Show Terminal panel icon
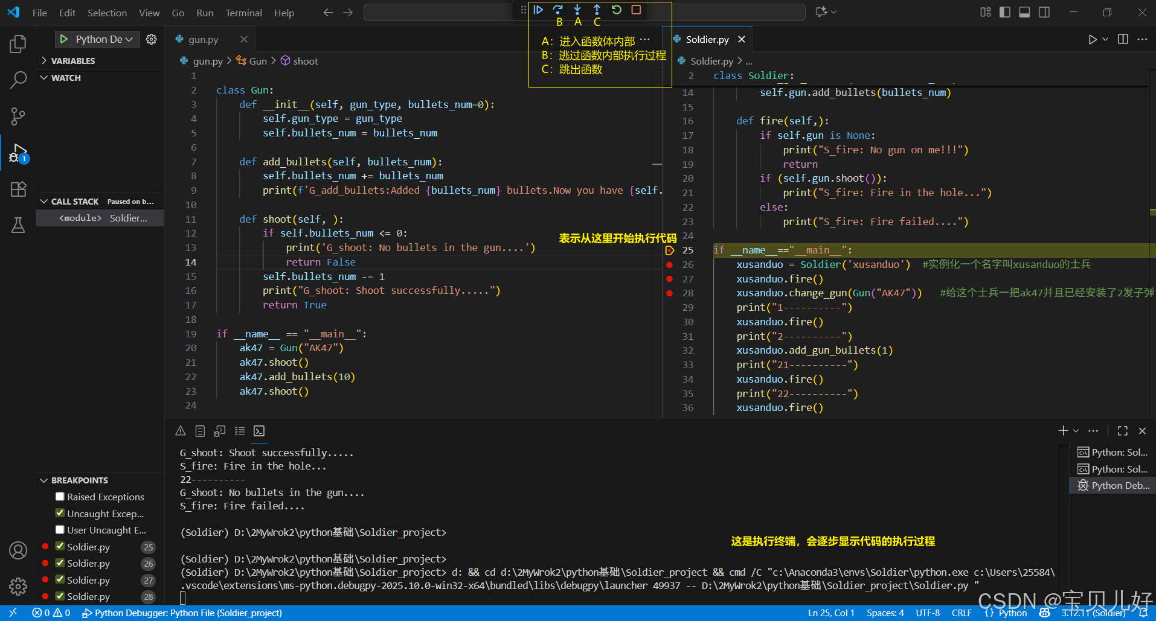1156x621 pixels. [259, 431]
